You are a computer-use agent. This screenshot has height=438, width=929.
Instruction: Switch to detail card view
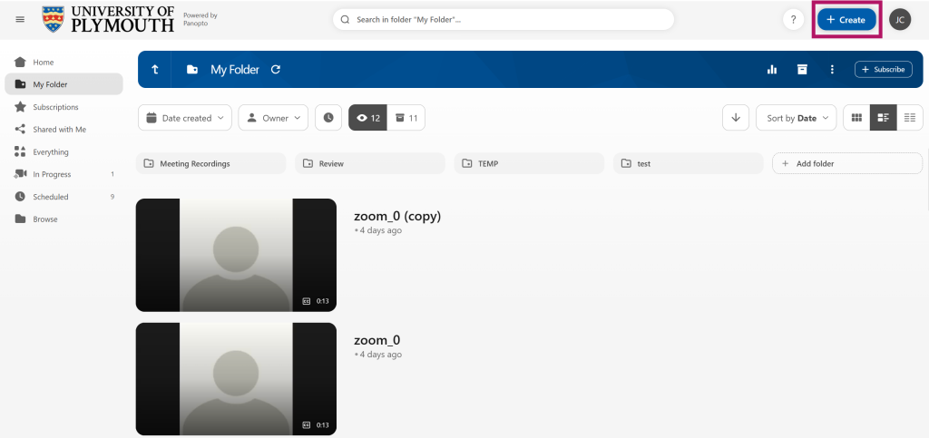coord(884,118)
